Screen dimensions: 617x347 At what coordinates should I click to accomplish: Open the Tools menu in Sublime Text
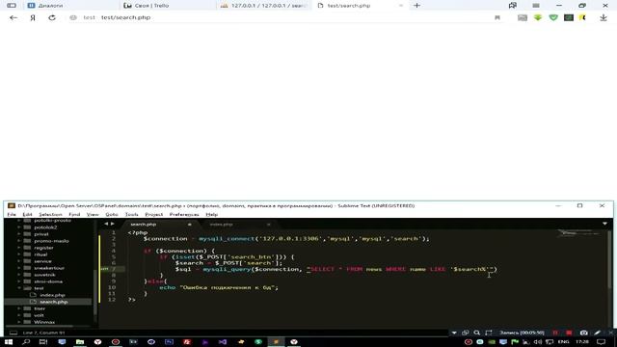click(x=131, y=214)
